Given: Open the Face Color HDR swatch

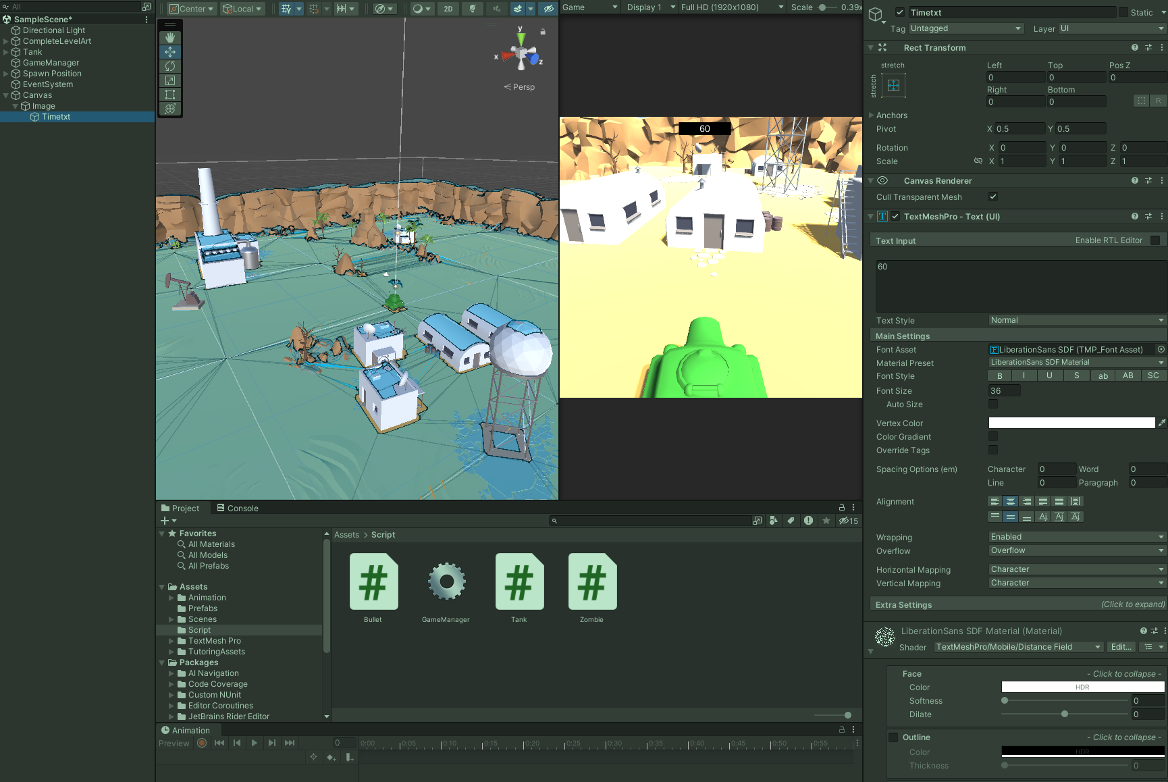Looking at the screenshot, I should click(1082, 687).
